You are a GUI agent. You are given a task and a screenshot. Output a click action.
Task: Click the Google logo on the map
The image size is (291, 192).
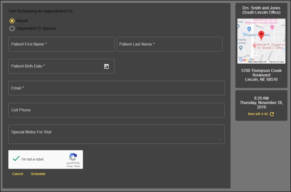(246, 60)
